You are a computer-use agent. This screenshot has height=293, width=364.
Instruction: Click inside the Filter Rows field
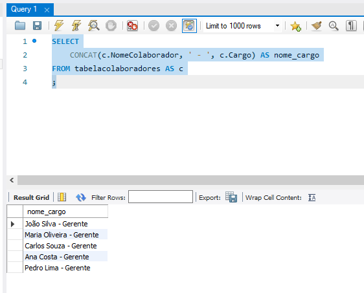click(x=161, y=197)
